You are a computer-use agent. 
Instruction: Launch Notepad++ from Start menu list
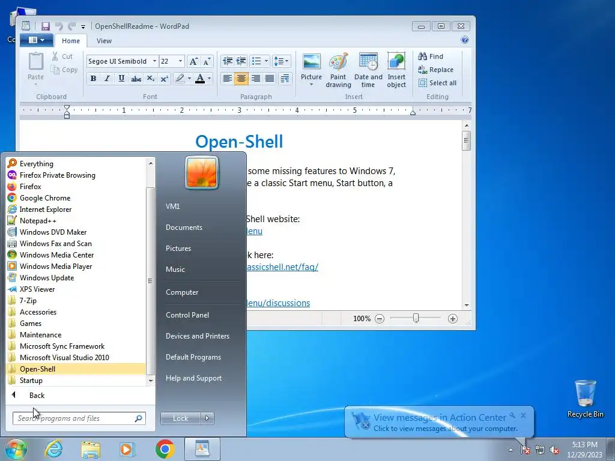tap(76, 221)
